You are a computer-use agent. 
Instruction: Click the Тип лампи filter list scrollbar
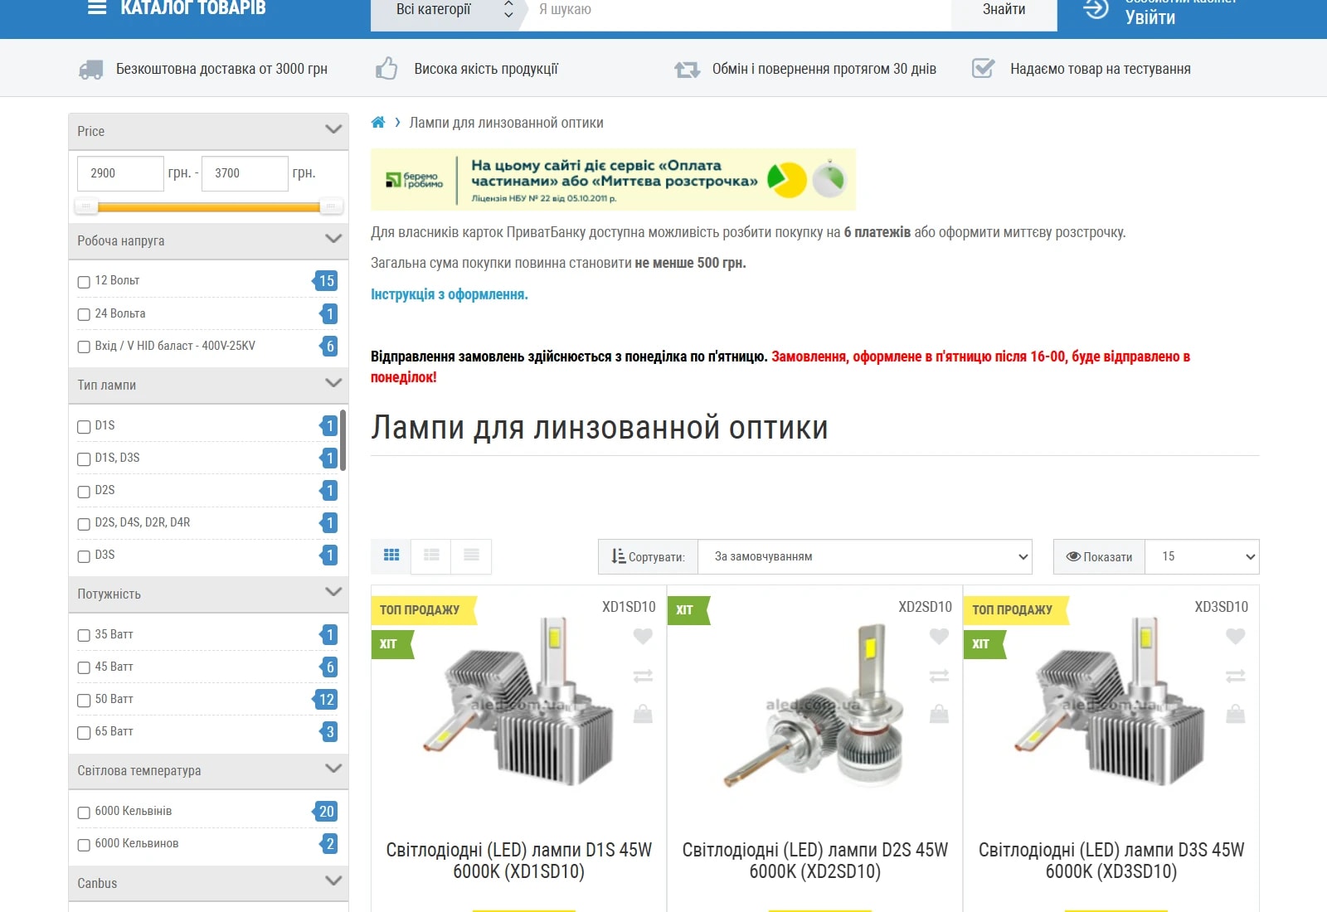[x=343, y=440]
